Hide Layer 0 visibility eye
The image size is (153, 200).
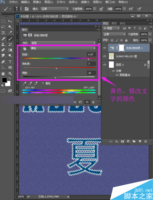click(104, 65)
